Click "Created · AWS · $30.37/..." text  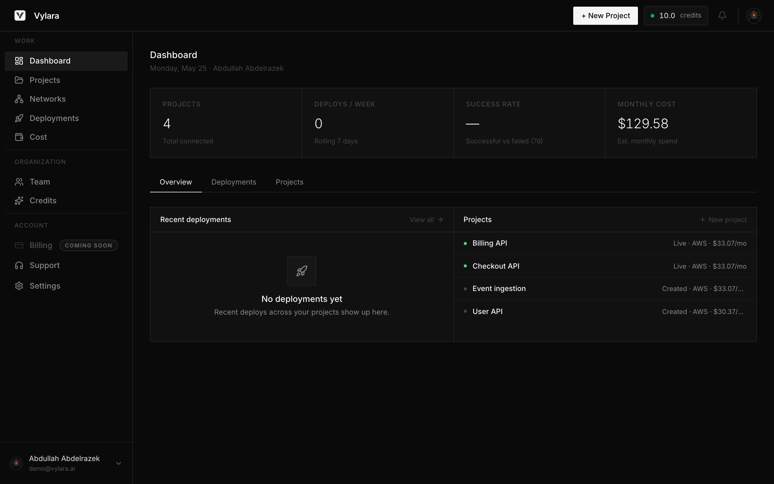(x=702, y=312)
